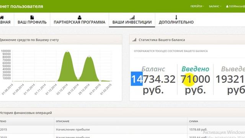Click the 100000 value on chart axis
Image resolution: width=245 pixels, height=138 pixels.
point(6,51)
